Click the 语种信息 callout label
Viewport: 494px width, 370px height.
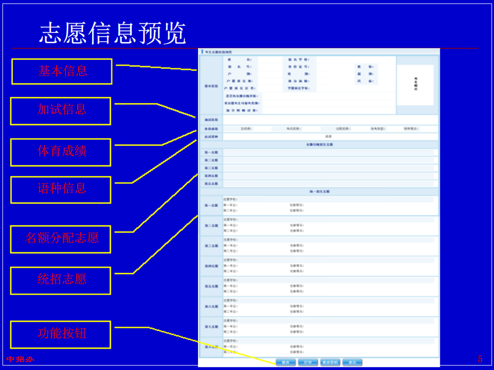click(61, 189)
